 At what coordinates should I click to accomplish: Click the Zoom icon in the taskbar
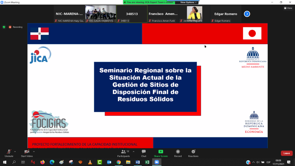coord(157,162)
